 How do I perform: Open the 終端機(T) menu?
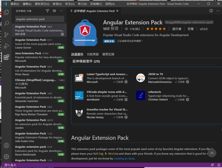tap(96, 4)
